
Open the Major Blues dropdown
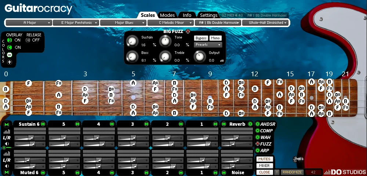click(123, 23)
